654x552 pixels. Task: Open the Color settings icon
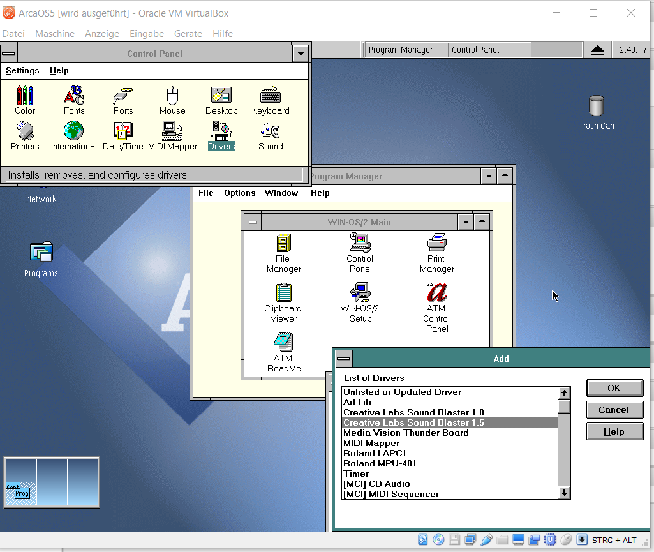click(x=25, y=100)
